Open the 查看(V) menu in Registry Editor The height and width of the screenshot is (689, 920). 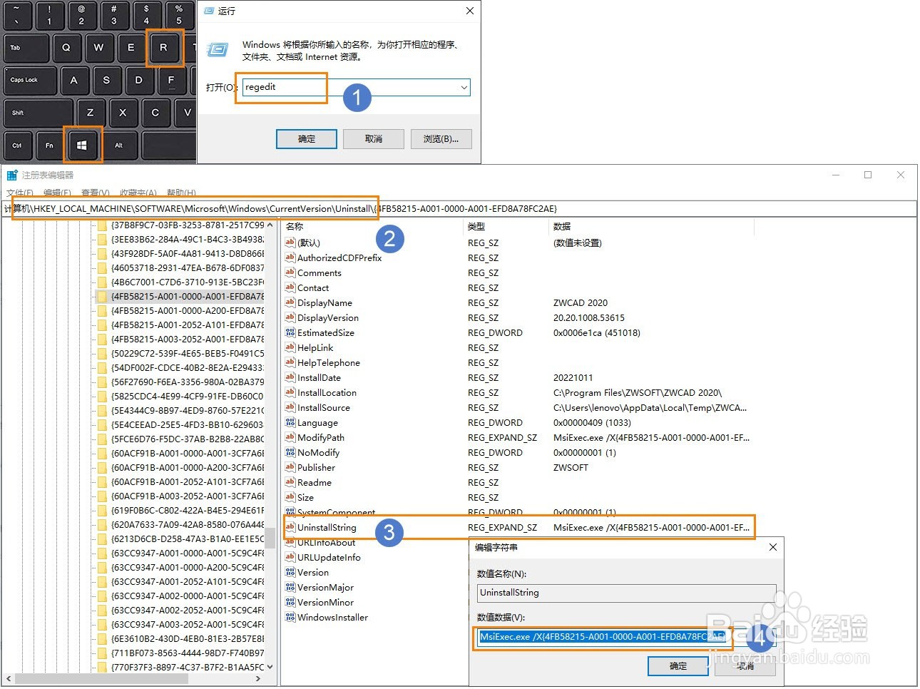pyautogui.click(x=96, y=193)
